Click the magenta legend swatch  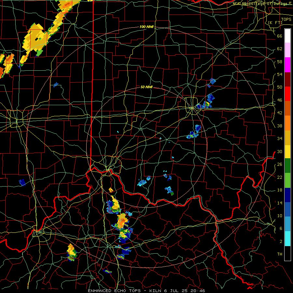point(287,65)
